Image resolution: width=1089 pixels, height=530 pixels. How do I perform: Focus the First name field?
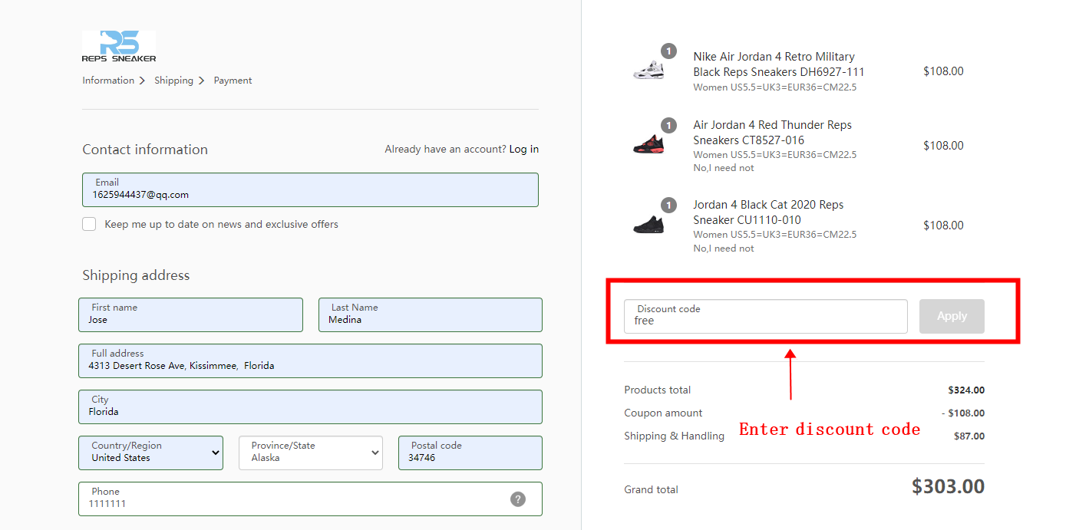(190, 314)
